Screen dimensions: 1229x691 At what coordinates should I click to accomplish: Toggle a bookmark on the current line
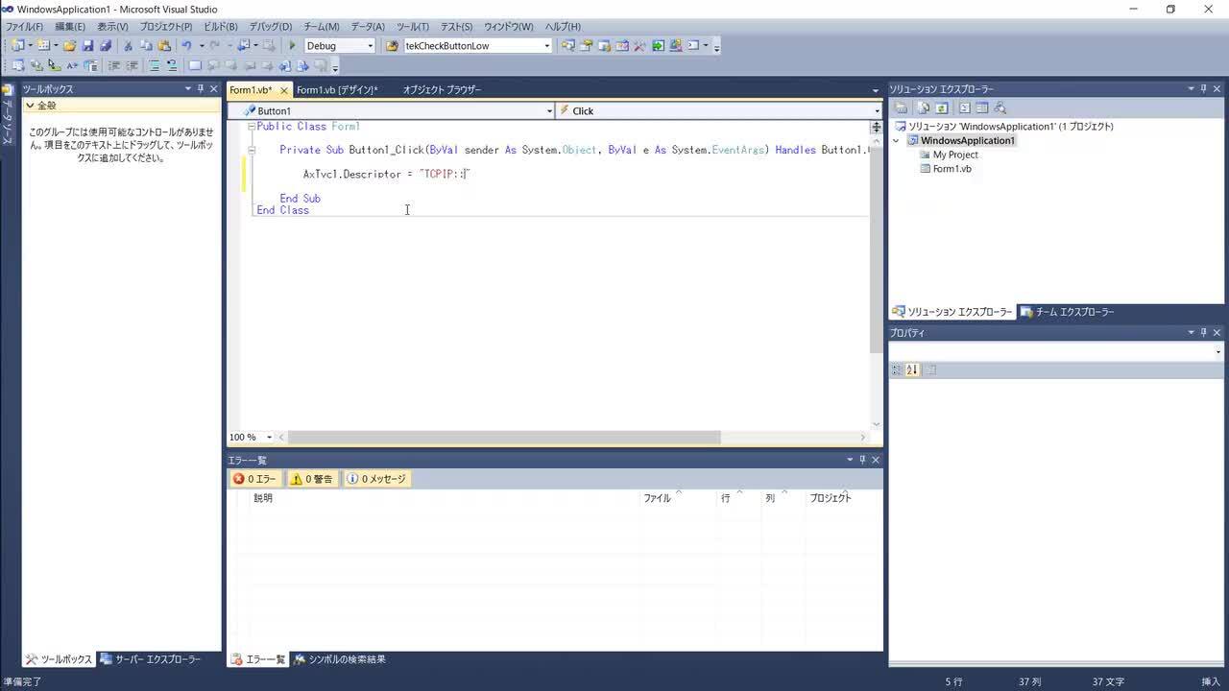(x=195, y=65)
